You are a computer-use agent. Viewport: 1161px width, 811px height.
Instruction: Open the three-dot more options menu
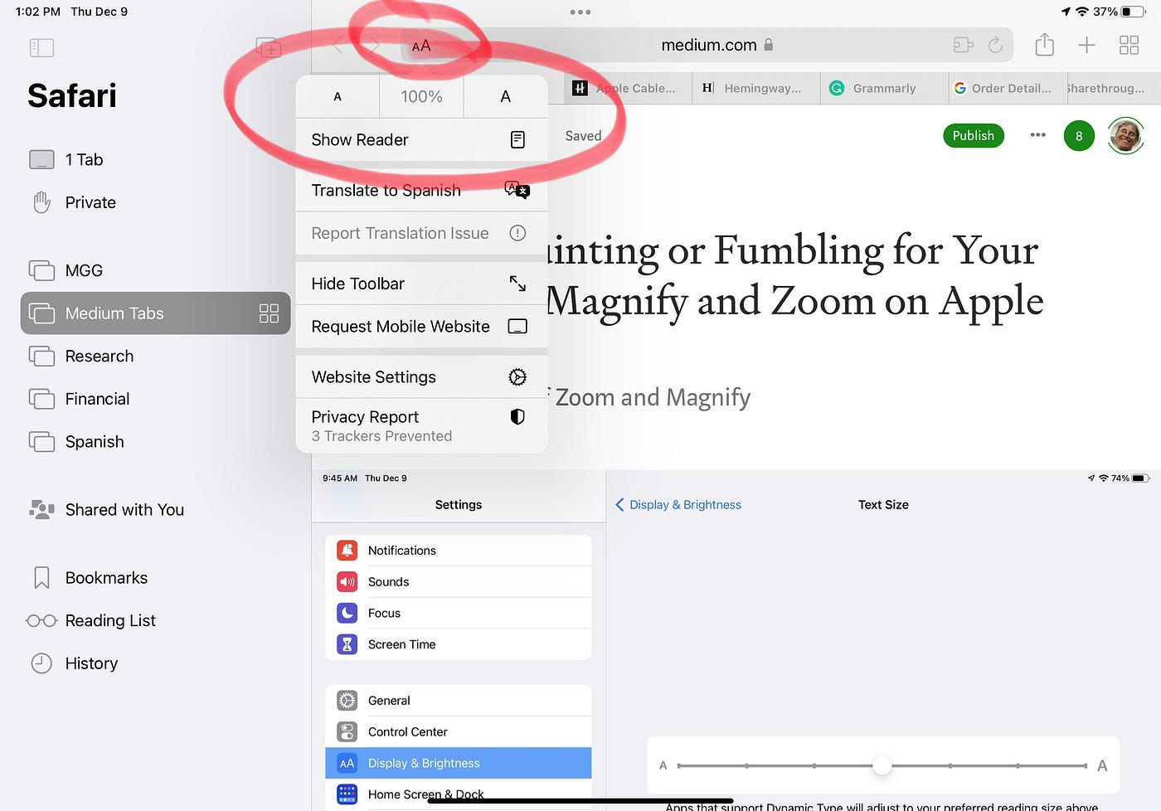click(1037, 135)
